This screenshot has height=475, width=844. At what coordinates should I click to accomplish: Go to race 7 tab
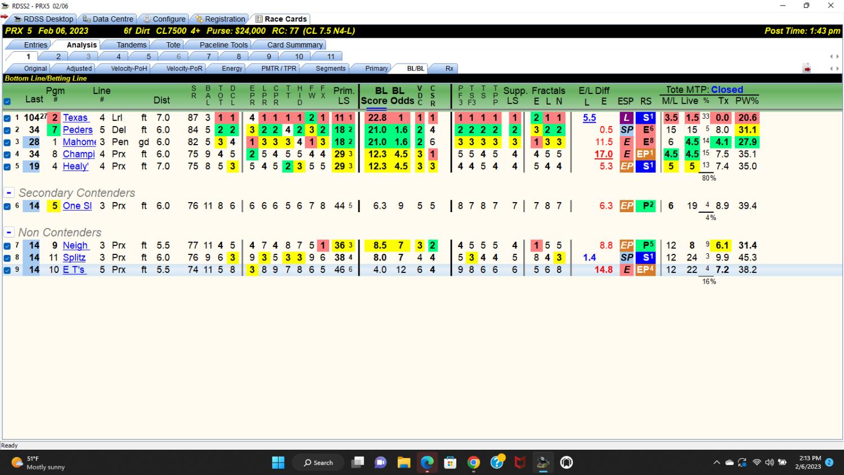pyautogui.click(x=209, y=56)
